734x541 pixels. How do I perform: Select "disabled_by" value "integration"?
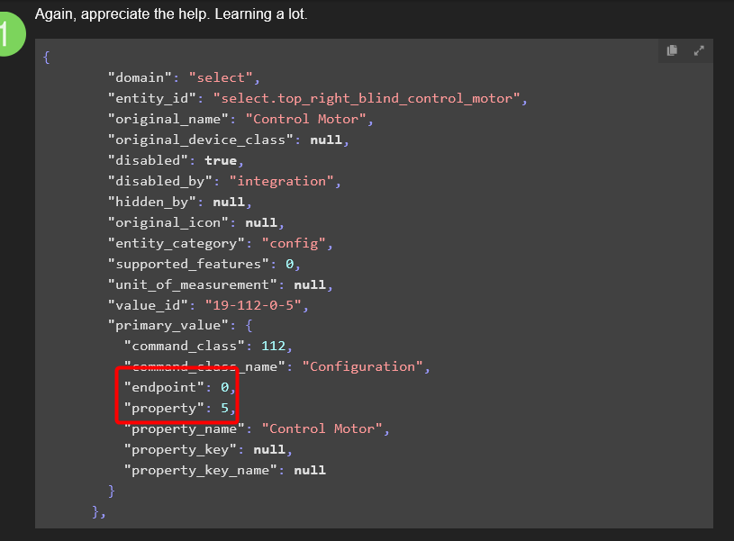(x=281, y=181)
